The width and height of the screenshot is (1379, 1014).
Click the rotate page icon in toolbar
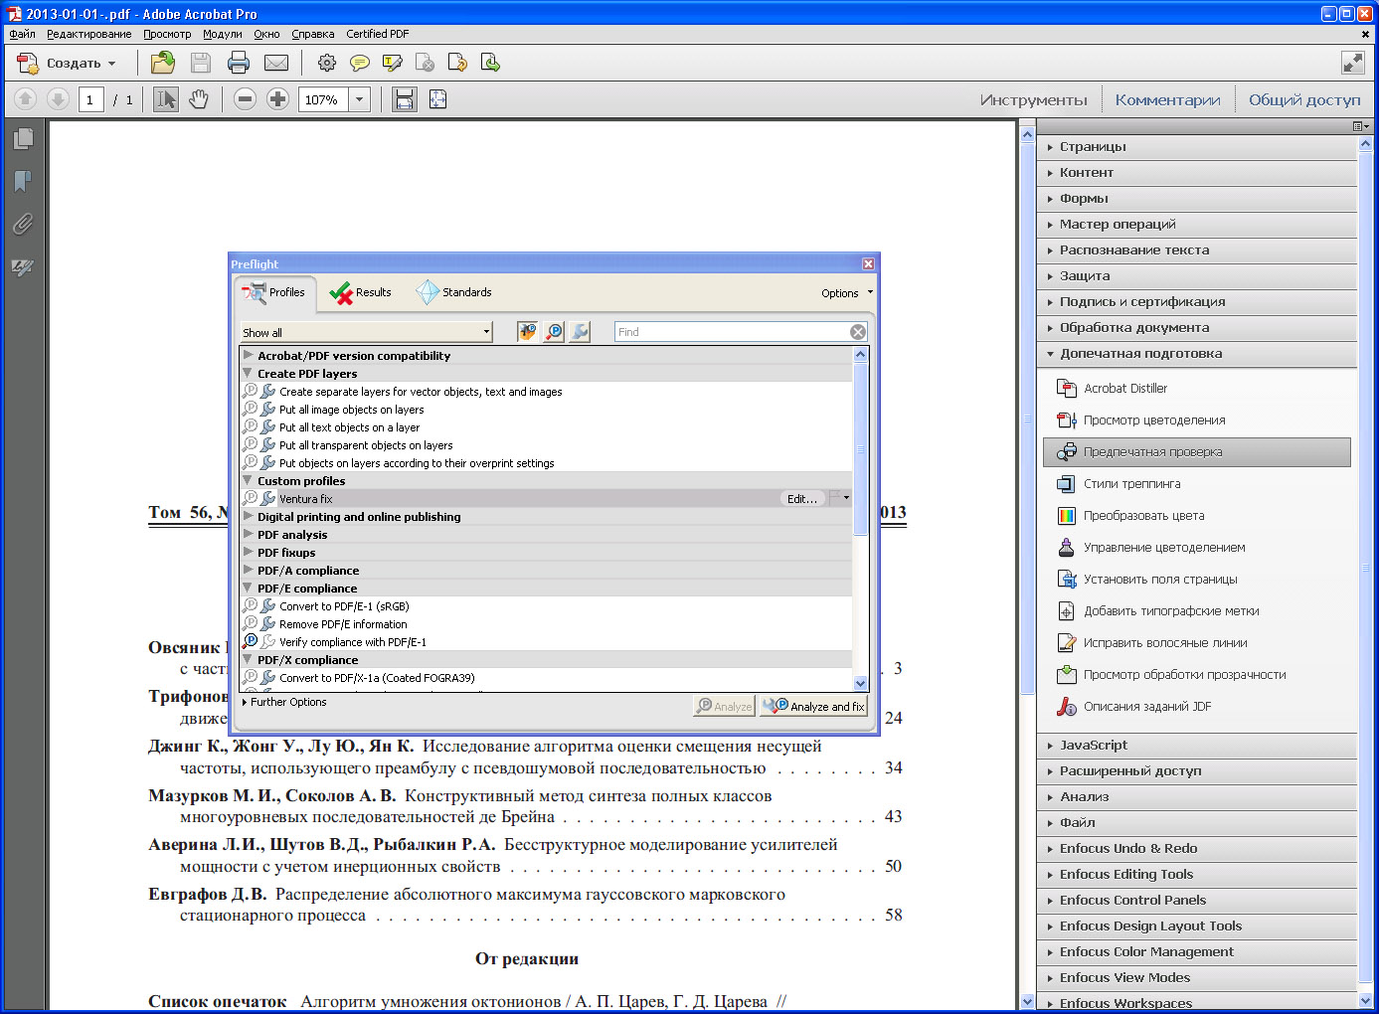click(457, 64)
